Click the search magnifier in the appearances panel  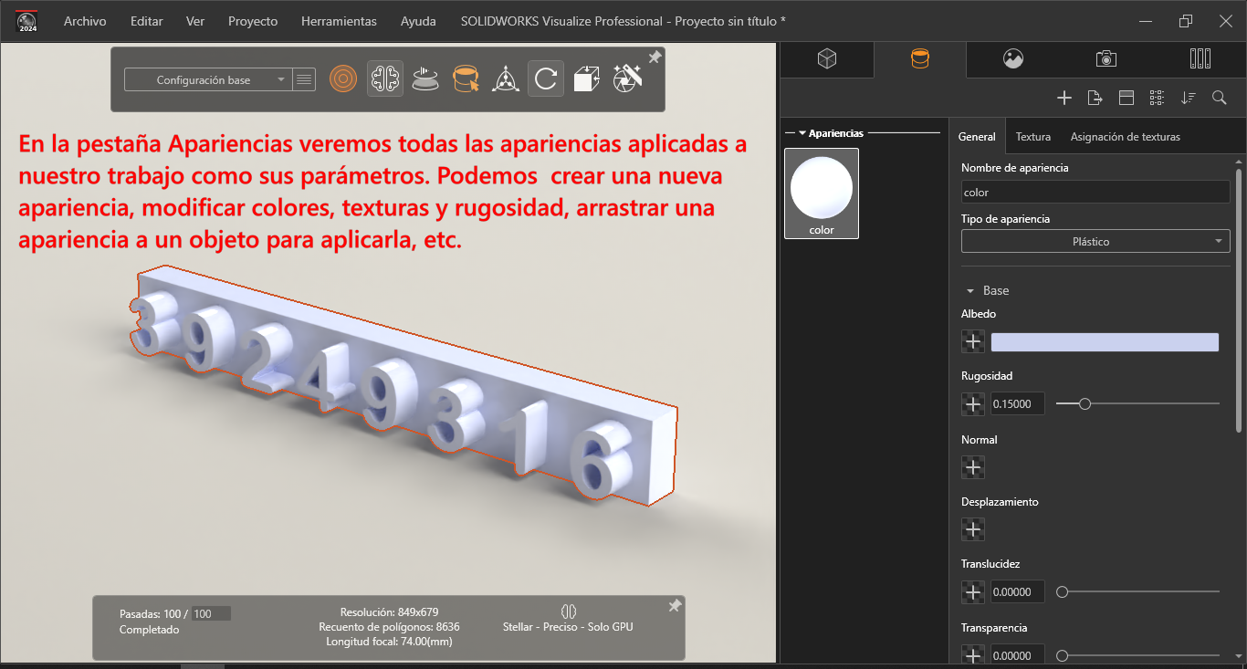[x=1219, y=98]
